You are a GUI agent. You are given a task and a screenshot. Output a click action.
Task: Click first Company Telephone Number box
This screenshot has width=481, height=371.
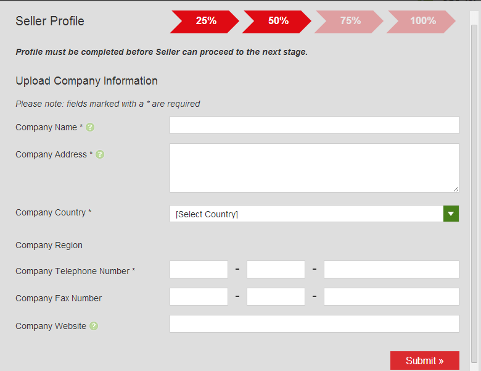[x=199, y=270]
